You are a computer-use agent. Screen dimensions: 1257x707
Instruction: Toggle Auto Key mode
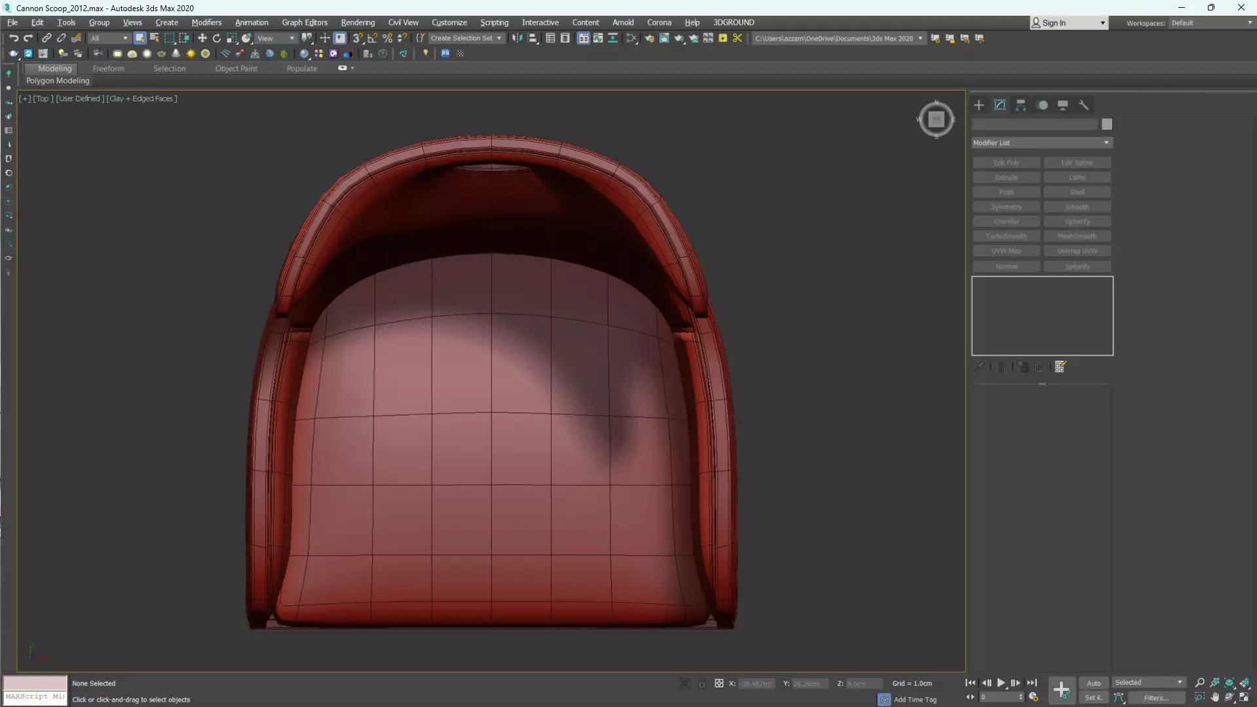point(1093,683)
